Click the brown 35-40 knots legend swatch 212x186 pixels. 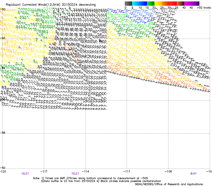click(180, 3)
